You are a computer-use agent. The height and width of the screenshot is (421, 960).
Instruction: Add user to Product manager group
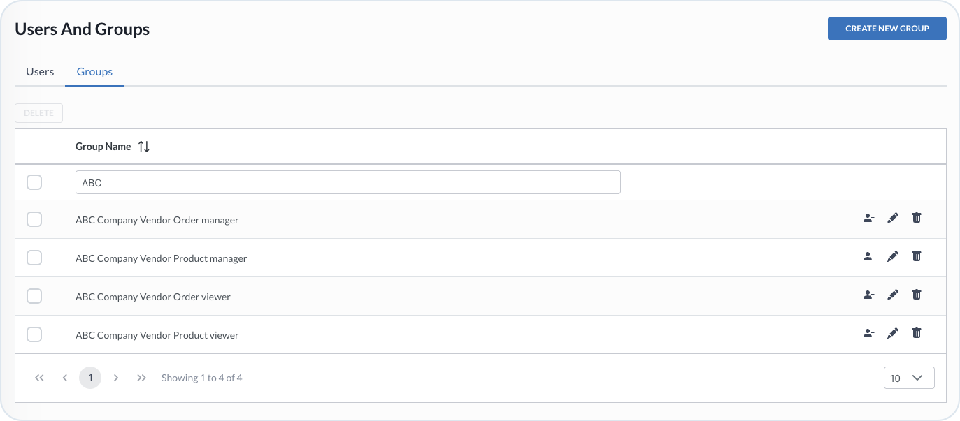868,257
